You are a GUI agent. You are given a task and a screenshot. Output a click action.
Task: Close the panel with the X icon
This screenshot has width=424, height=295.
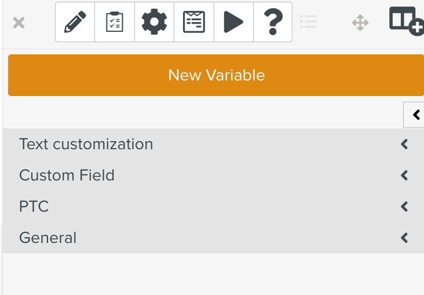click(x=19, y=23)
